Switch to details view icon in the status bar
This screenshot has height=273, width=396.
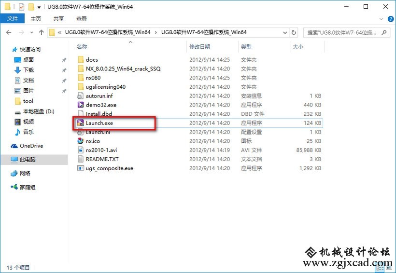[x=380, y=267]
